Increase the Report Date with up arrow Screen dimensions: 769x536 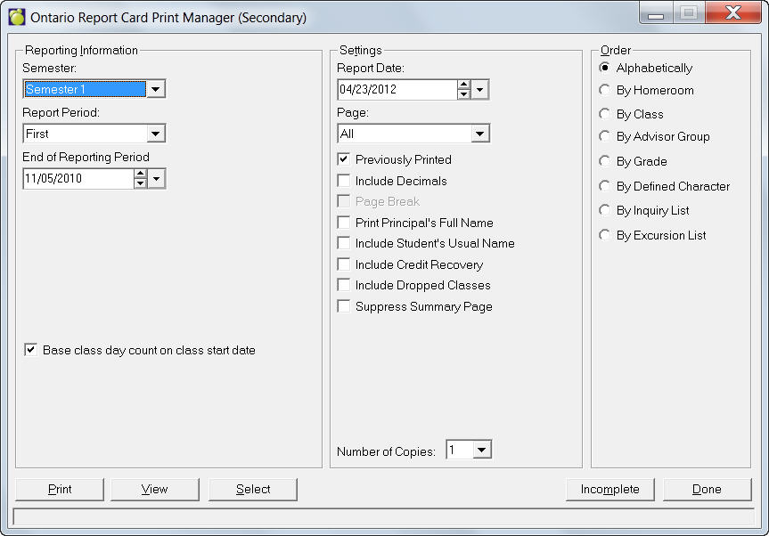point(463,85)
